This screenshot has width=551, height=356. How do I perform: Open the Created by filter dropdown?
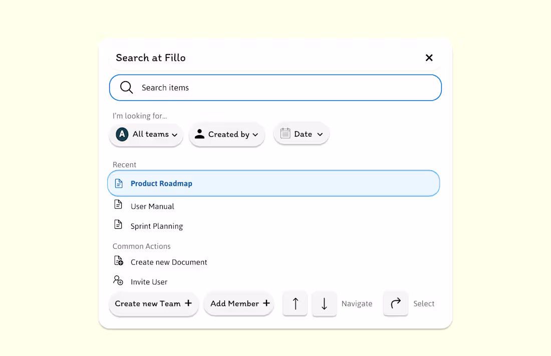point(226,134)
